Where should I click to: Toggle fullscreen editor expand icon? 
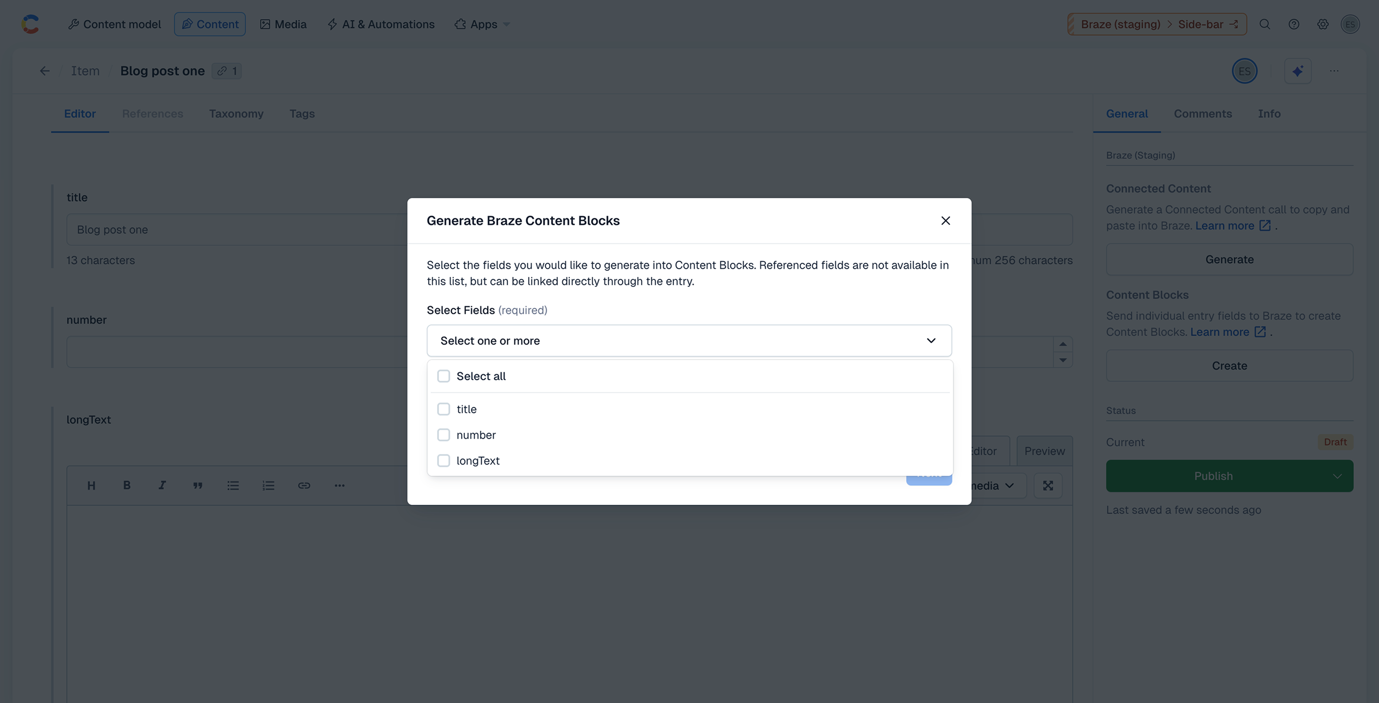(x=1048, y=486)
